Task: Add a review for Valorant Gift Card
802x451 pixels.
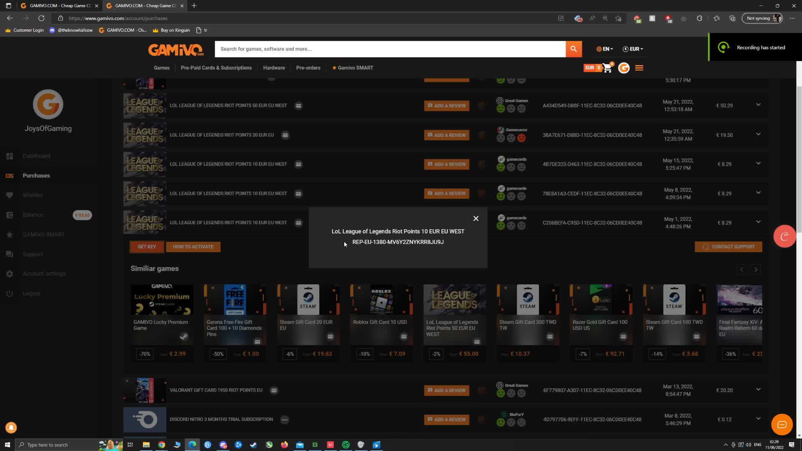Action: point(447,390)
